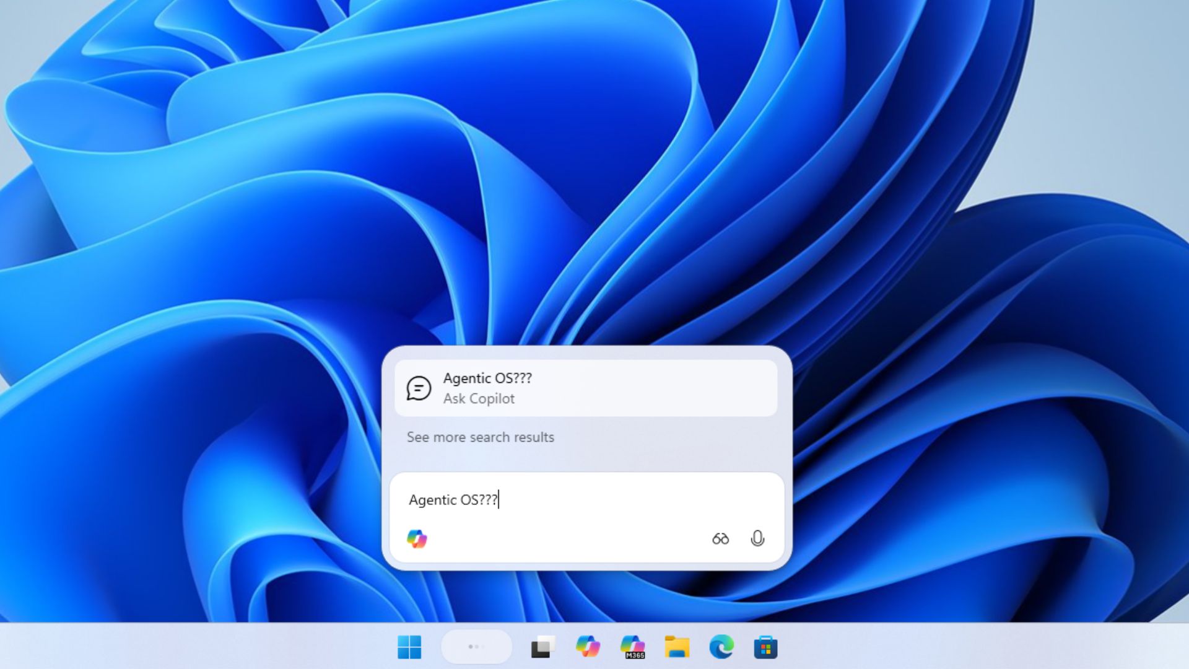Click the taskbar search pill with dots

pos(476,647)
